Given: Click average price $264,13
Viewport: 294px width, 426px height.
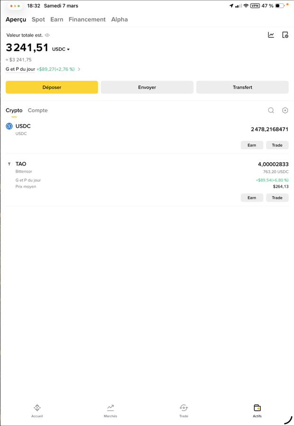Looking at the screenshot, I should coord(281,187).
